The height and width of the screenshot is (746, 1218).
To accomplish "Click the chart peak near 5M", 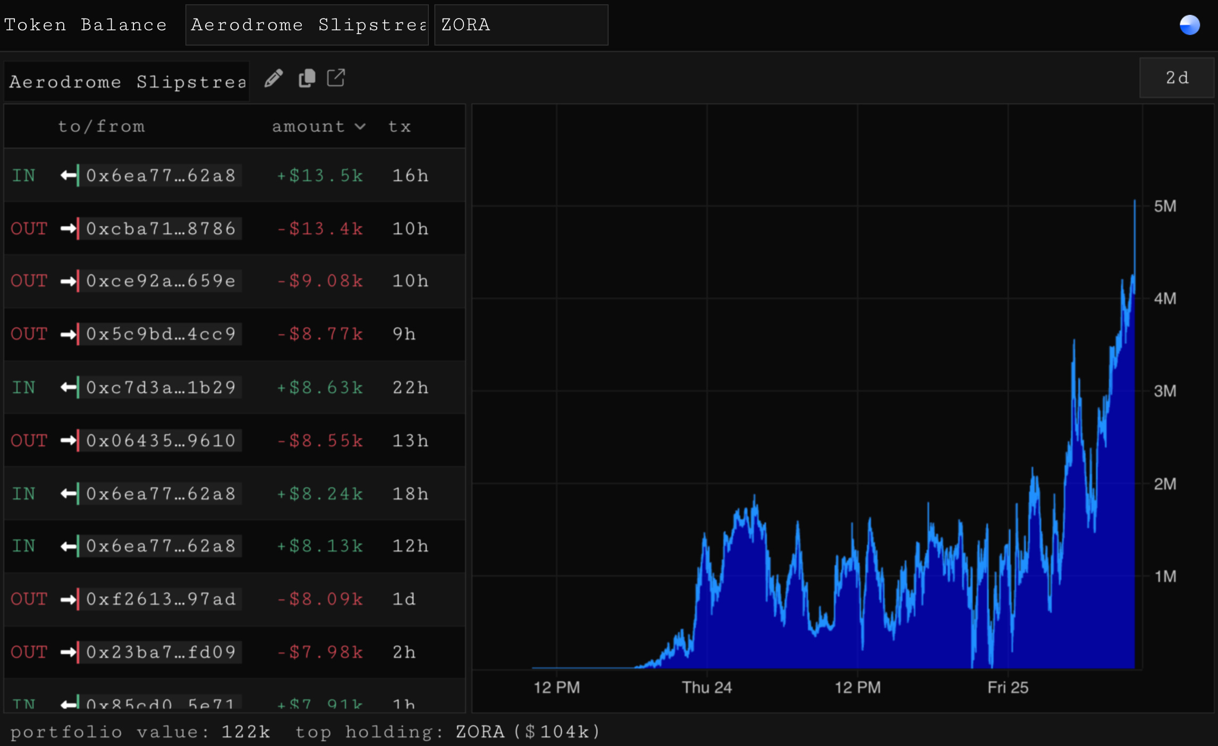I will 1135,202.
